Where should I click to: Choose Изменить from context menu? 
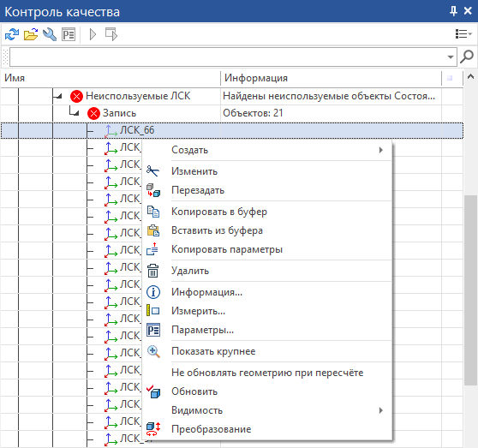(x=266, y=171)
